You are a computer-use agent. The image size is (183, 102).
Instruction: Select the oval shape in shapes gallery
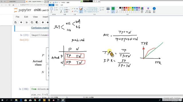89,8
